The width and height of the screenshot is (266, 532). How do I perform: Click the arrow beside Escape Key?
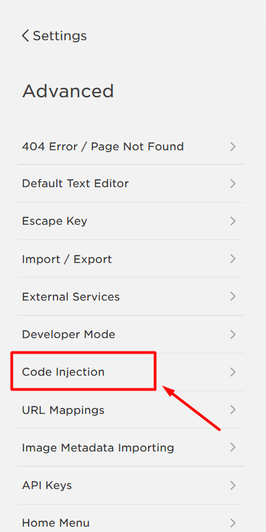pyautogui.click(x=232, y=221)
